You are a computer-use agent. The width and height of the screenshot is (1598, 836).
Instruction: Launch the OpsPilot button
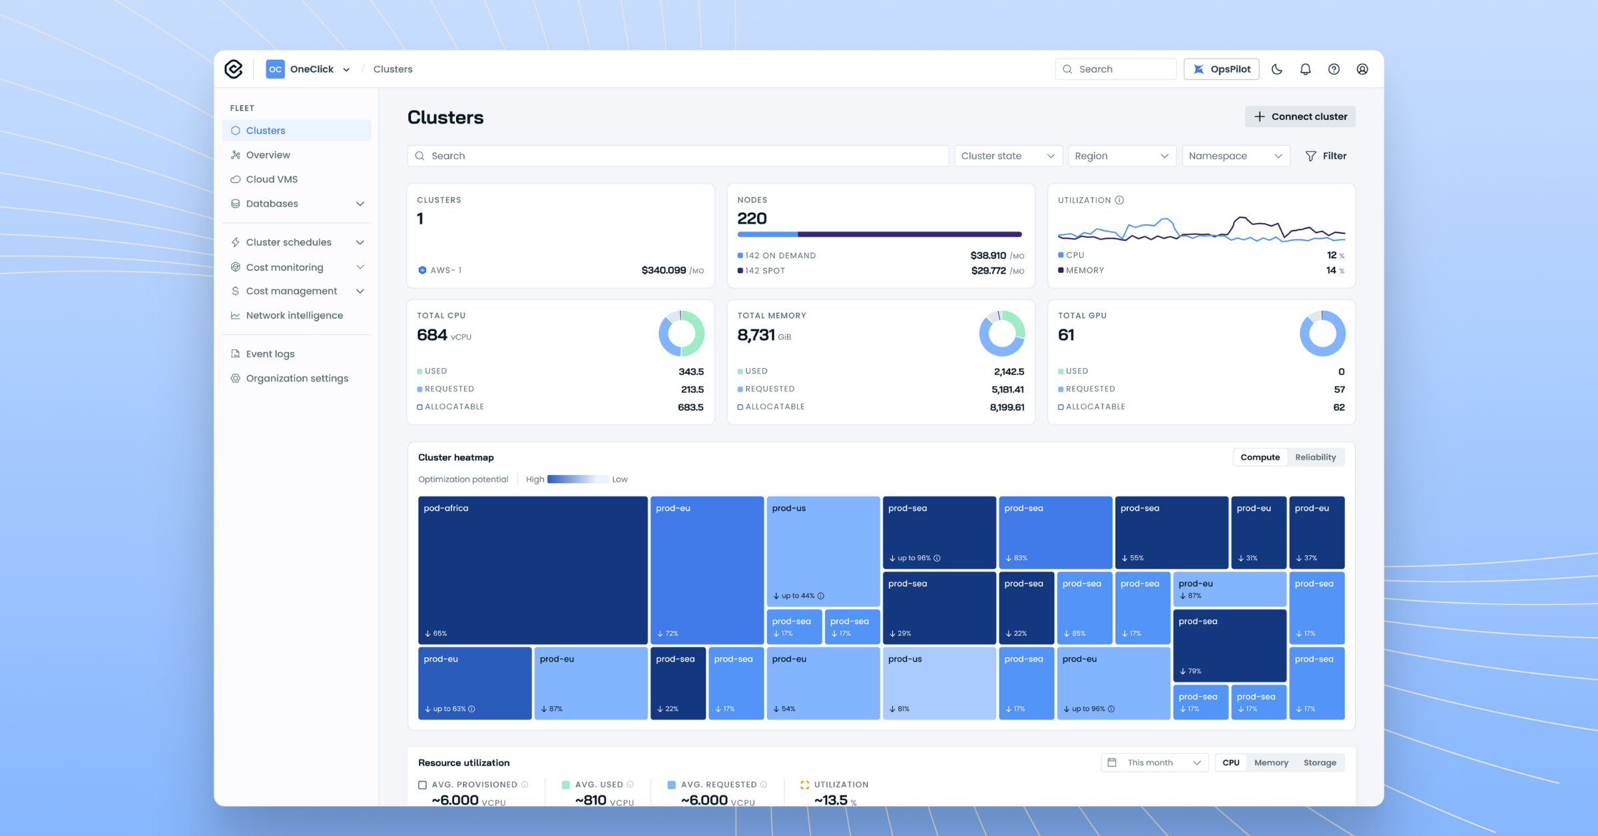1221,69
